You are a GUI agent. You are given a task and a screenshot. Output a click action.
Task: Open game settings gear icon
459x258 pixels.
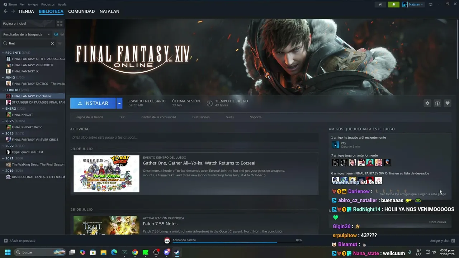tap(427, 103)
